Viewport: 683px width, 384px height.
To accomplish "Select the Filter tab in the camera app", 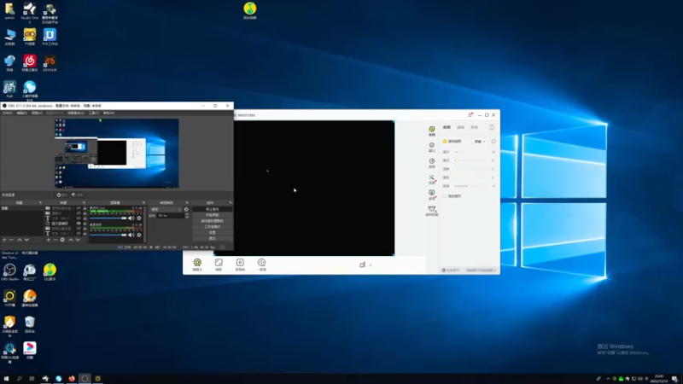I will (460, 127).
